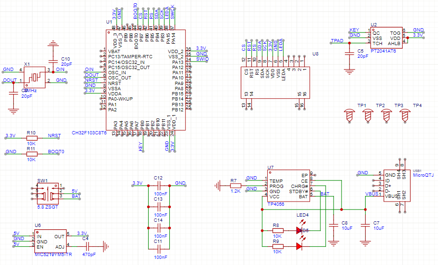Select capacitor C10 symbol near the crystal
The image size is (438, 265).
point(53,62)
